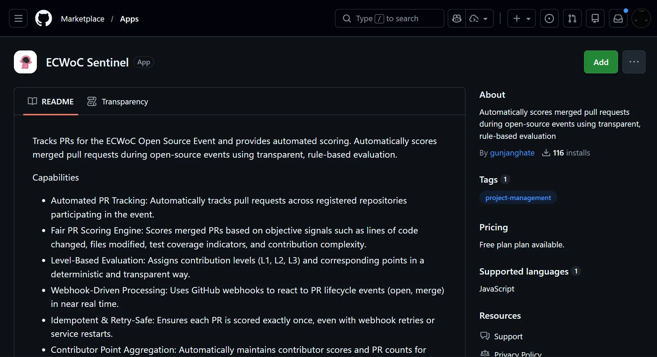
Task: Open the hamburger navigation menu
Action: click(18, 18)
